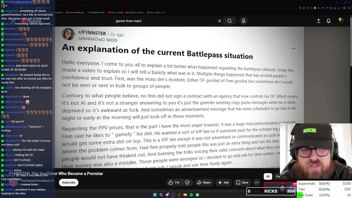Click the search magnifier button

click(230, 21)
